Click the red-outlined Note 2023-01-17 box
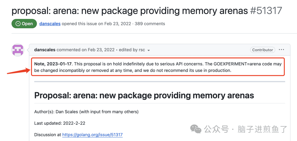 point(158,67)
